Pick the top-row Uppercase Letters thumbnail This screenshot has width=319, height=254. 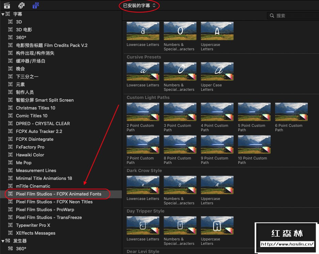pyautogui.click(x=217, y=31)
